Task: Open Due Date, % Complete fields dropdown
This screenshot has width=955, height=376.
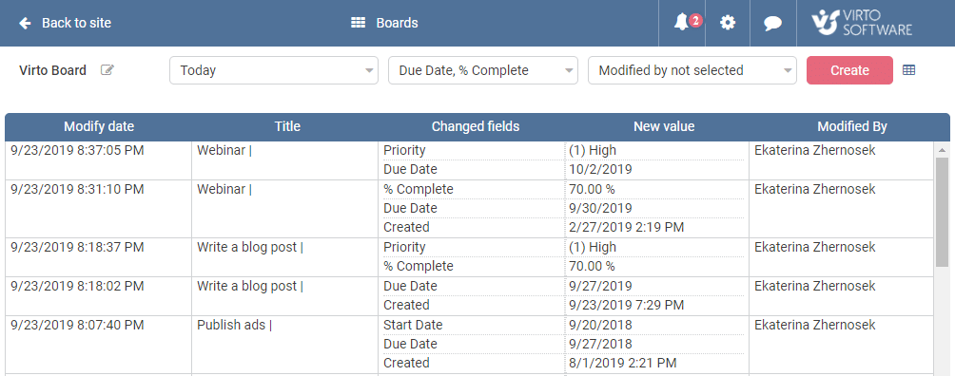Action: 483,70
